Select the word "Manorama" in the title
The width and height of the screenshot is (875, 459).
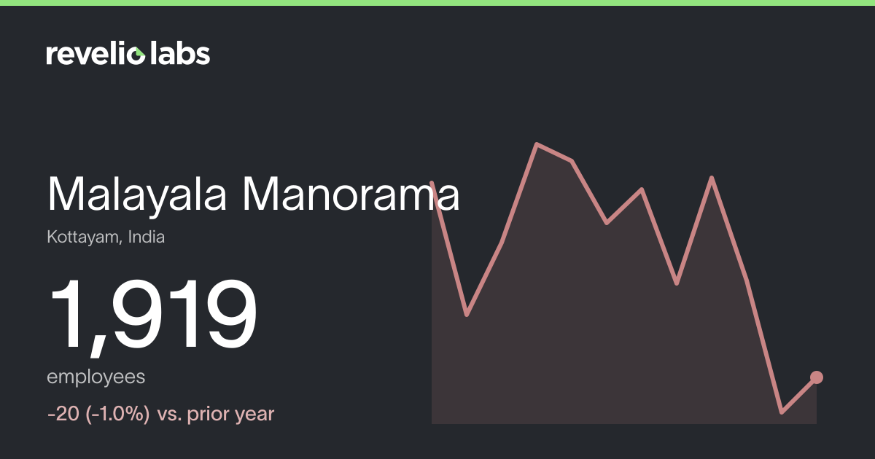click(351, 195)
